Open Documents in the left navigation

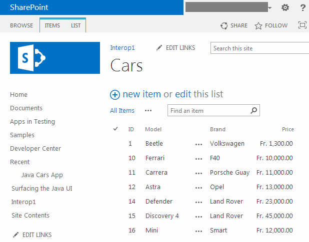click(26, 108)
